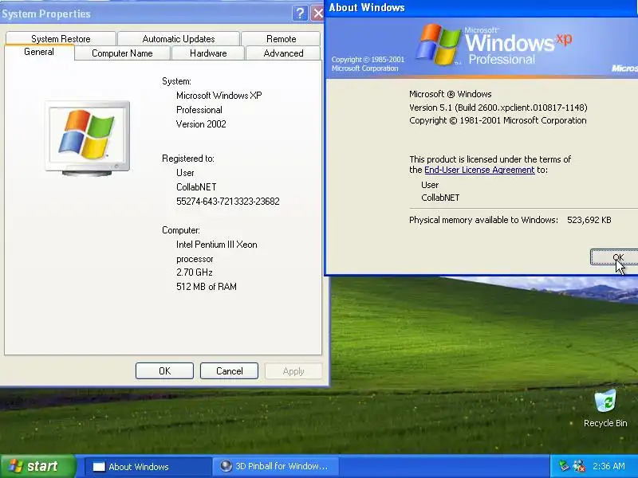Click the Windows monitor logo in System Properties

[x=87, y=138]
